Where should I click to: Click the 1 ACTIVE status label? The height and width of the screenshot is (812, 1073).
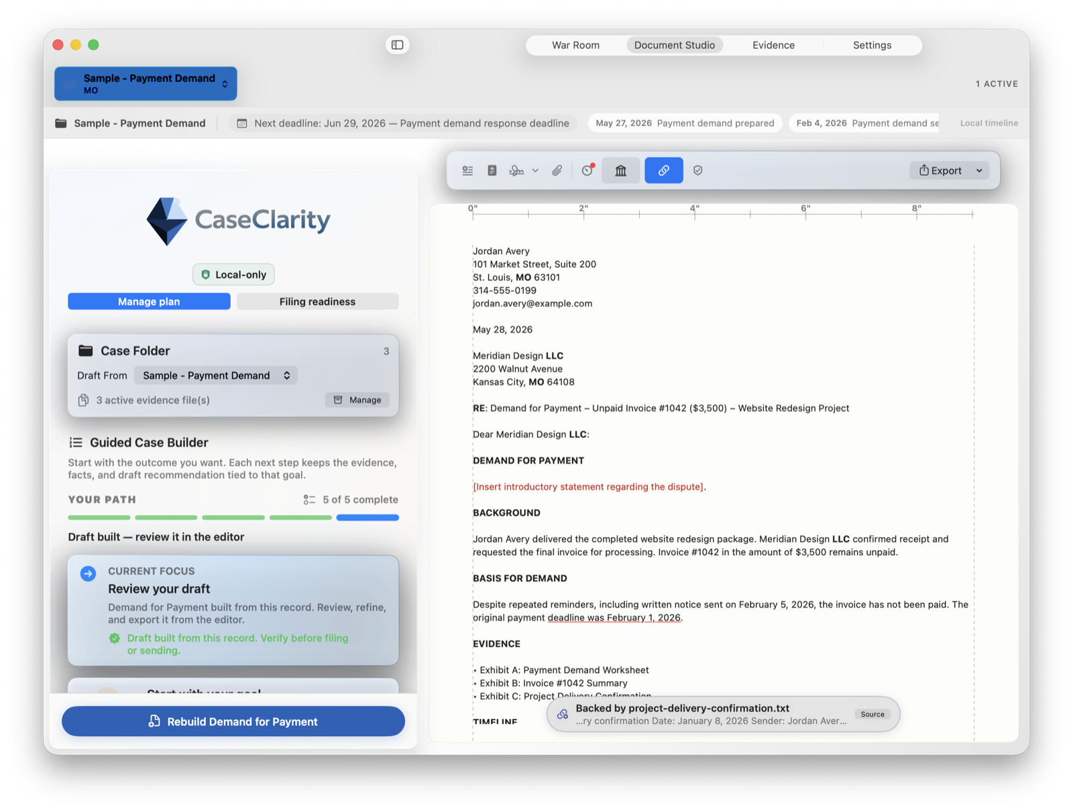997,84
